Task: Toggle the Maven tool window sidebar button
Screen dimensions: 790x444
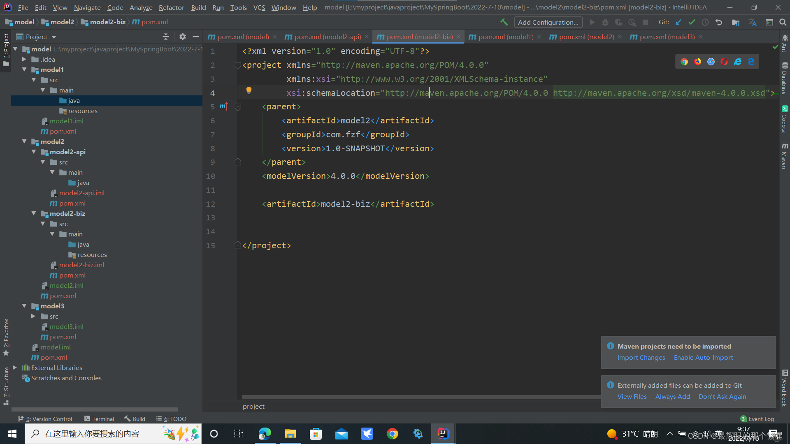Action: pos(785,156)
